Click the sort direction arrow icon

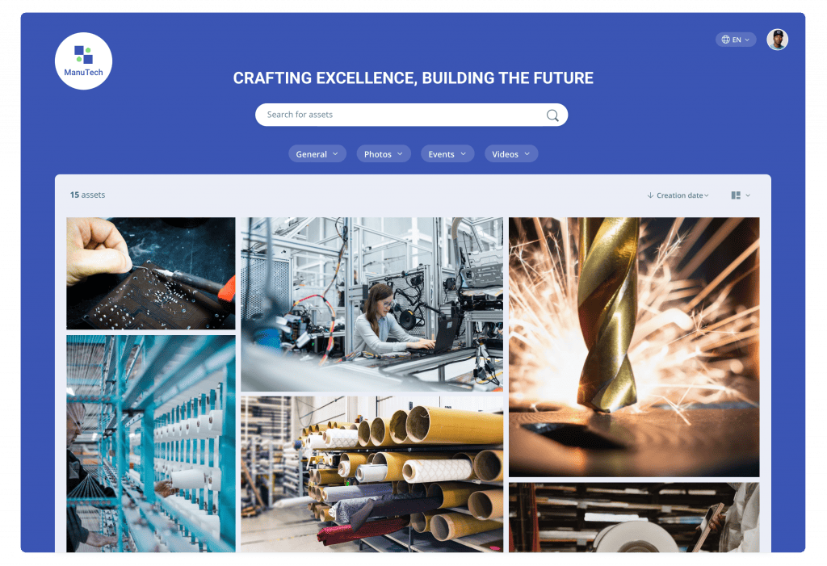650,195
